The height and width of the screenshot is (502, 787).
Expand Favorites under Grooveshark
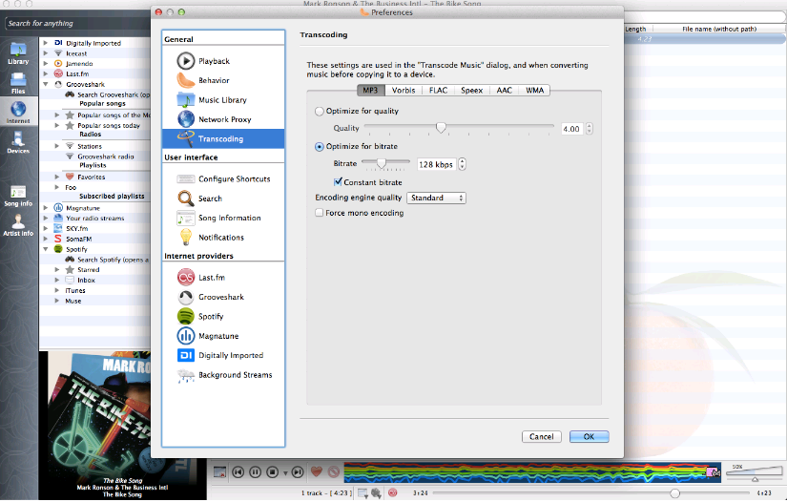(x=56, y=177)
